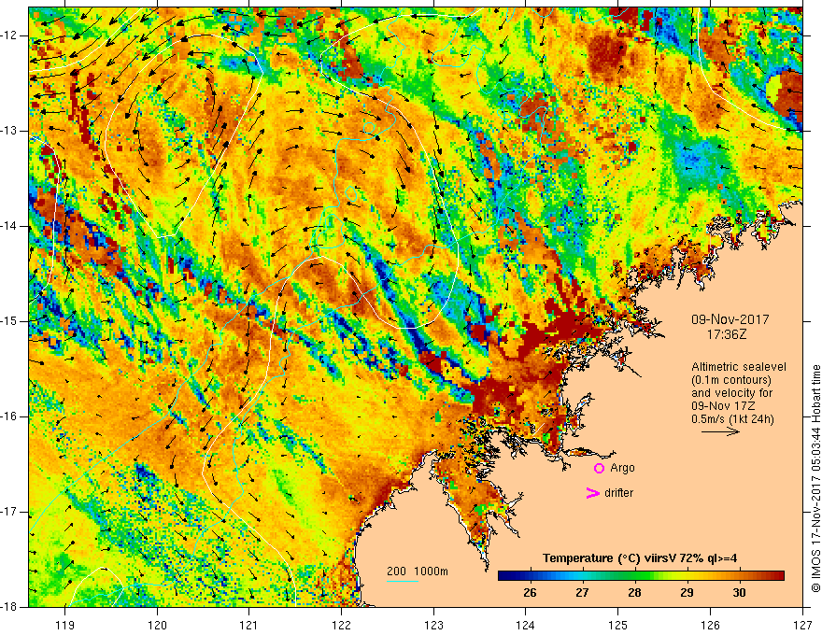The image size is (822, 635).
Task: Click the latitude axis label '-18'
Action: point(9,607)
